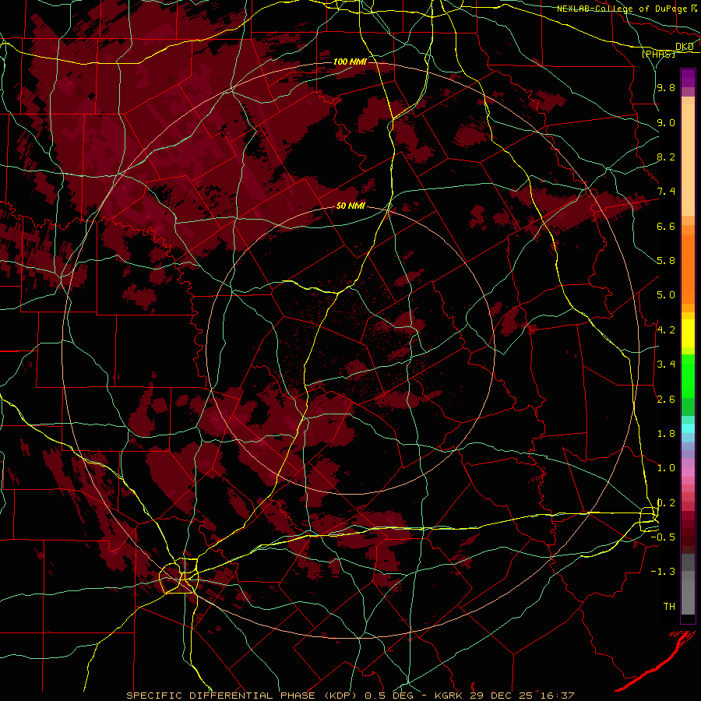The height and width of the screenshot is (701, 701).
Task: Click the 4.2 scale value
Action: click(x=666, y=330)
